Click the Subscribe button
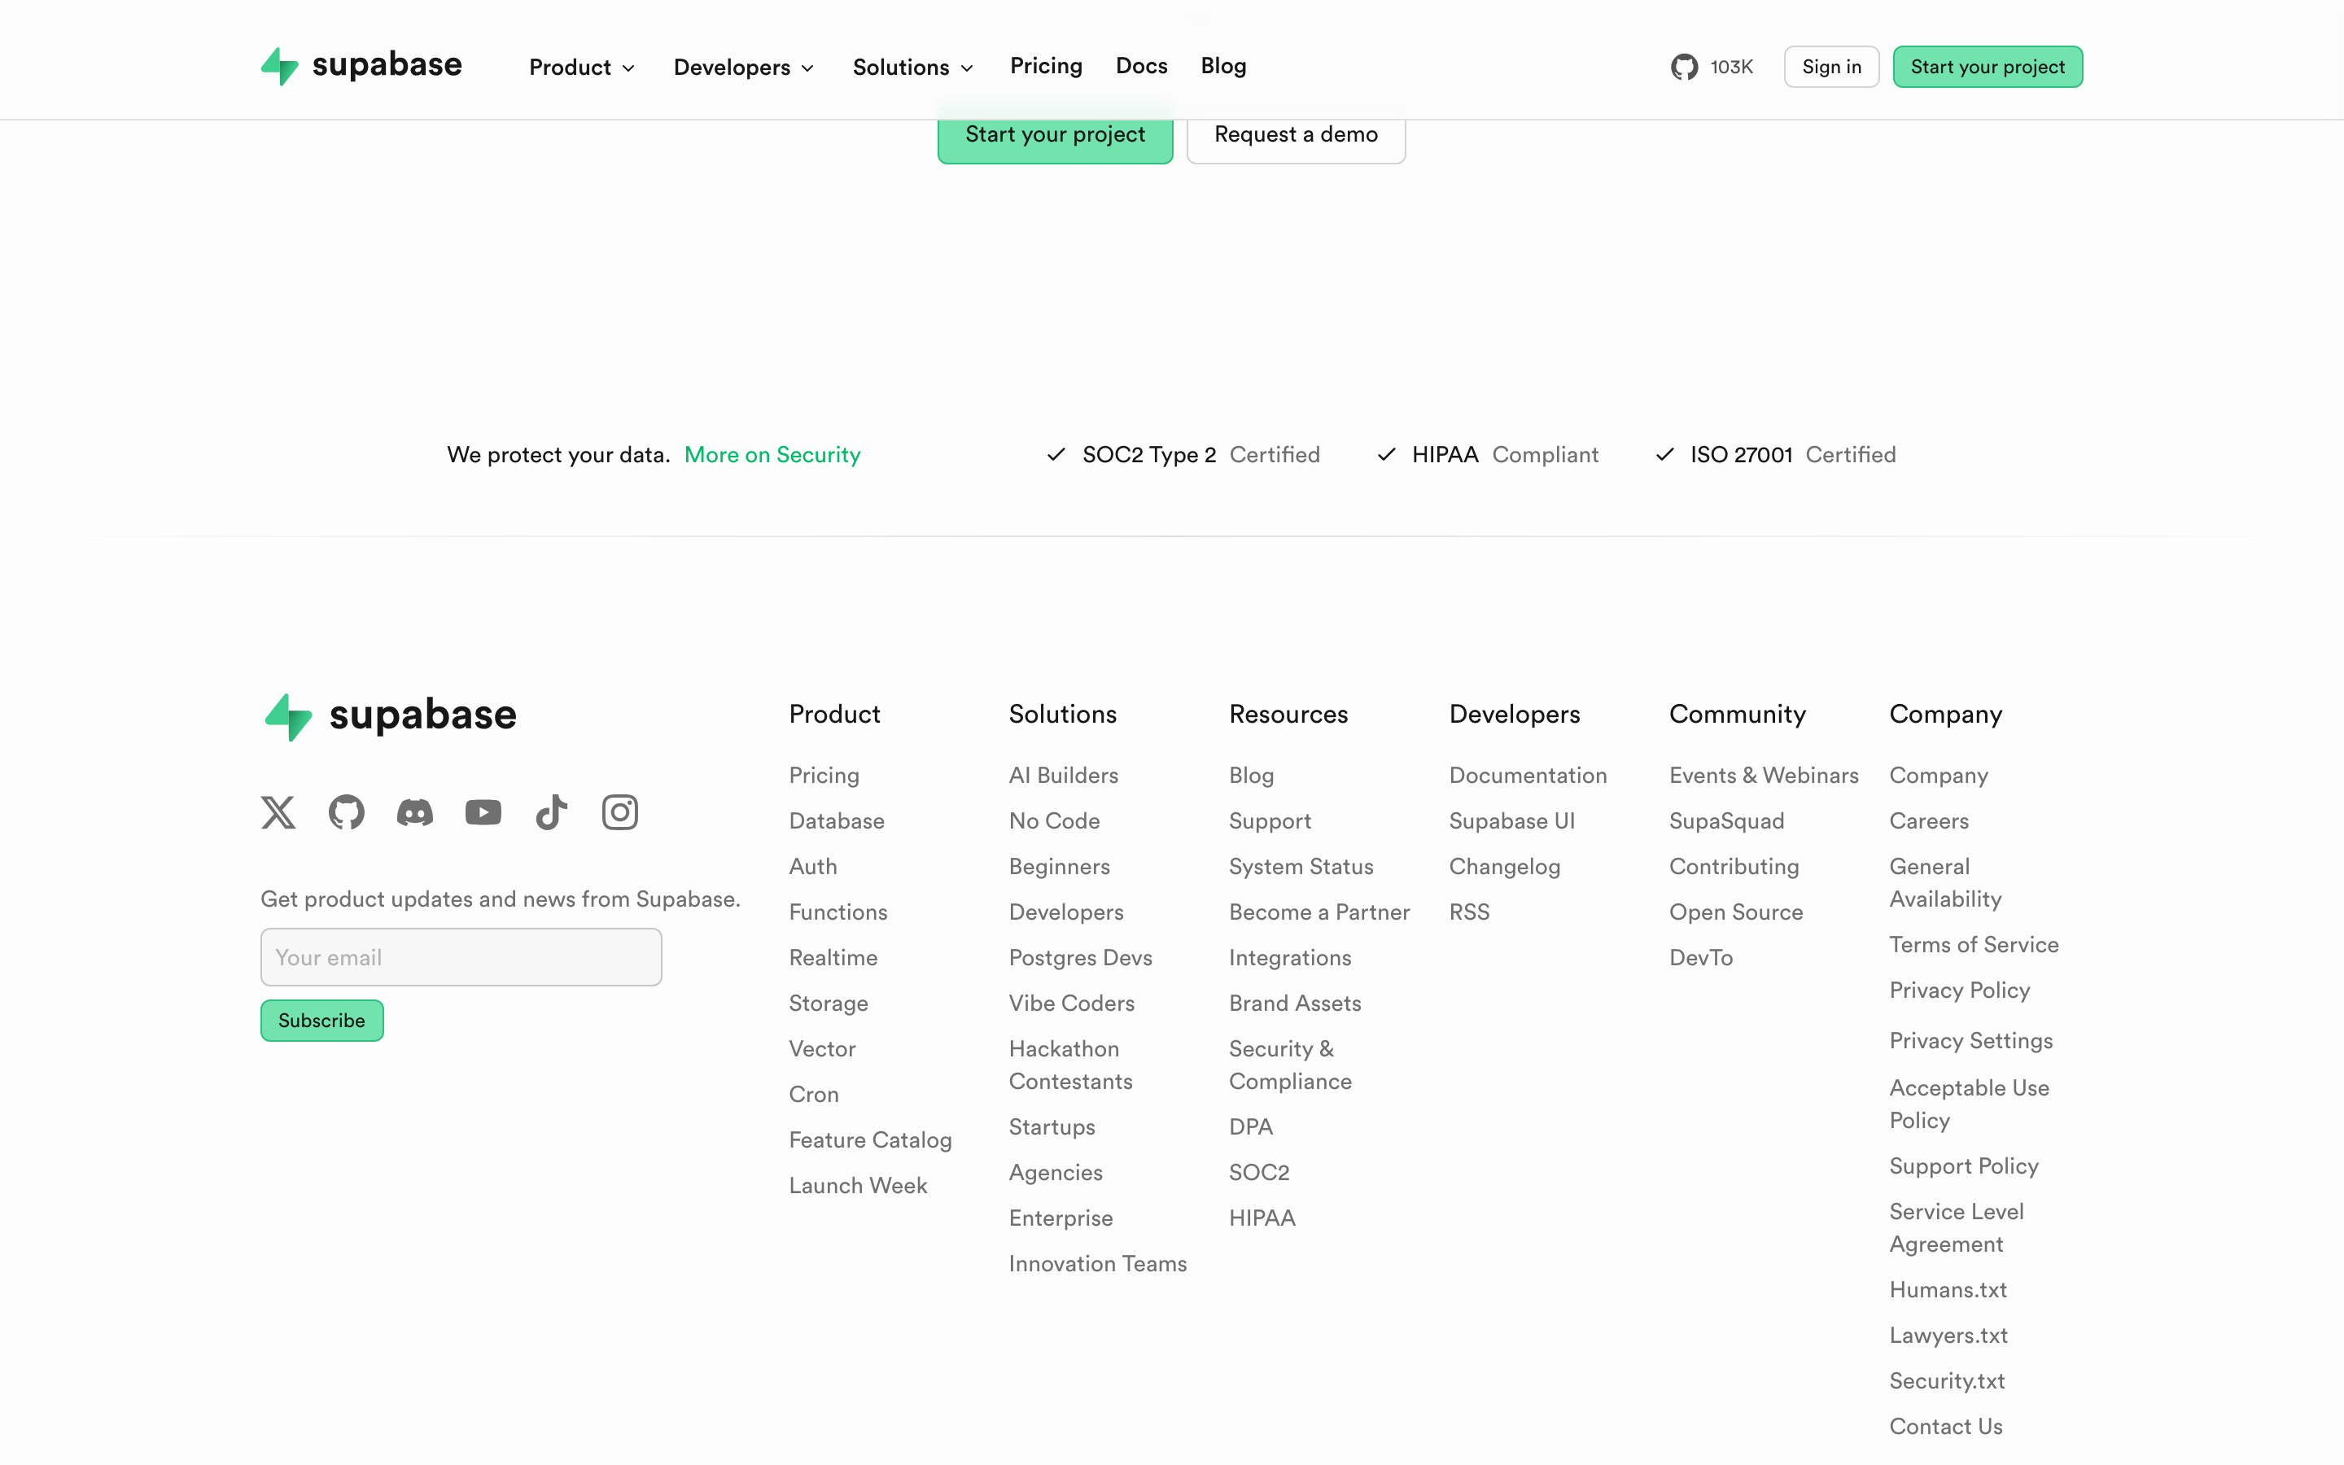Screen dimensions: 2344x1465 pyautogui.click(x=321, y=1021)
